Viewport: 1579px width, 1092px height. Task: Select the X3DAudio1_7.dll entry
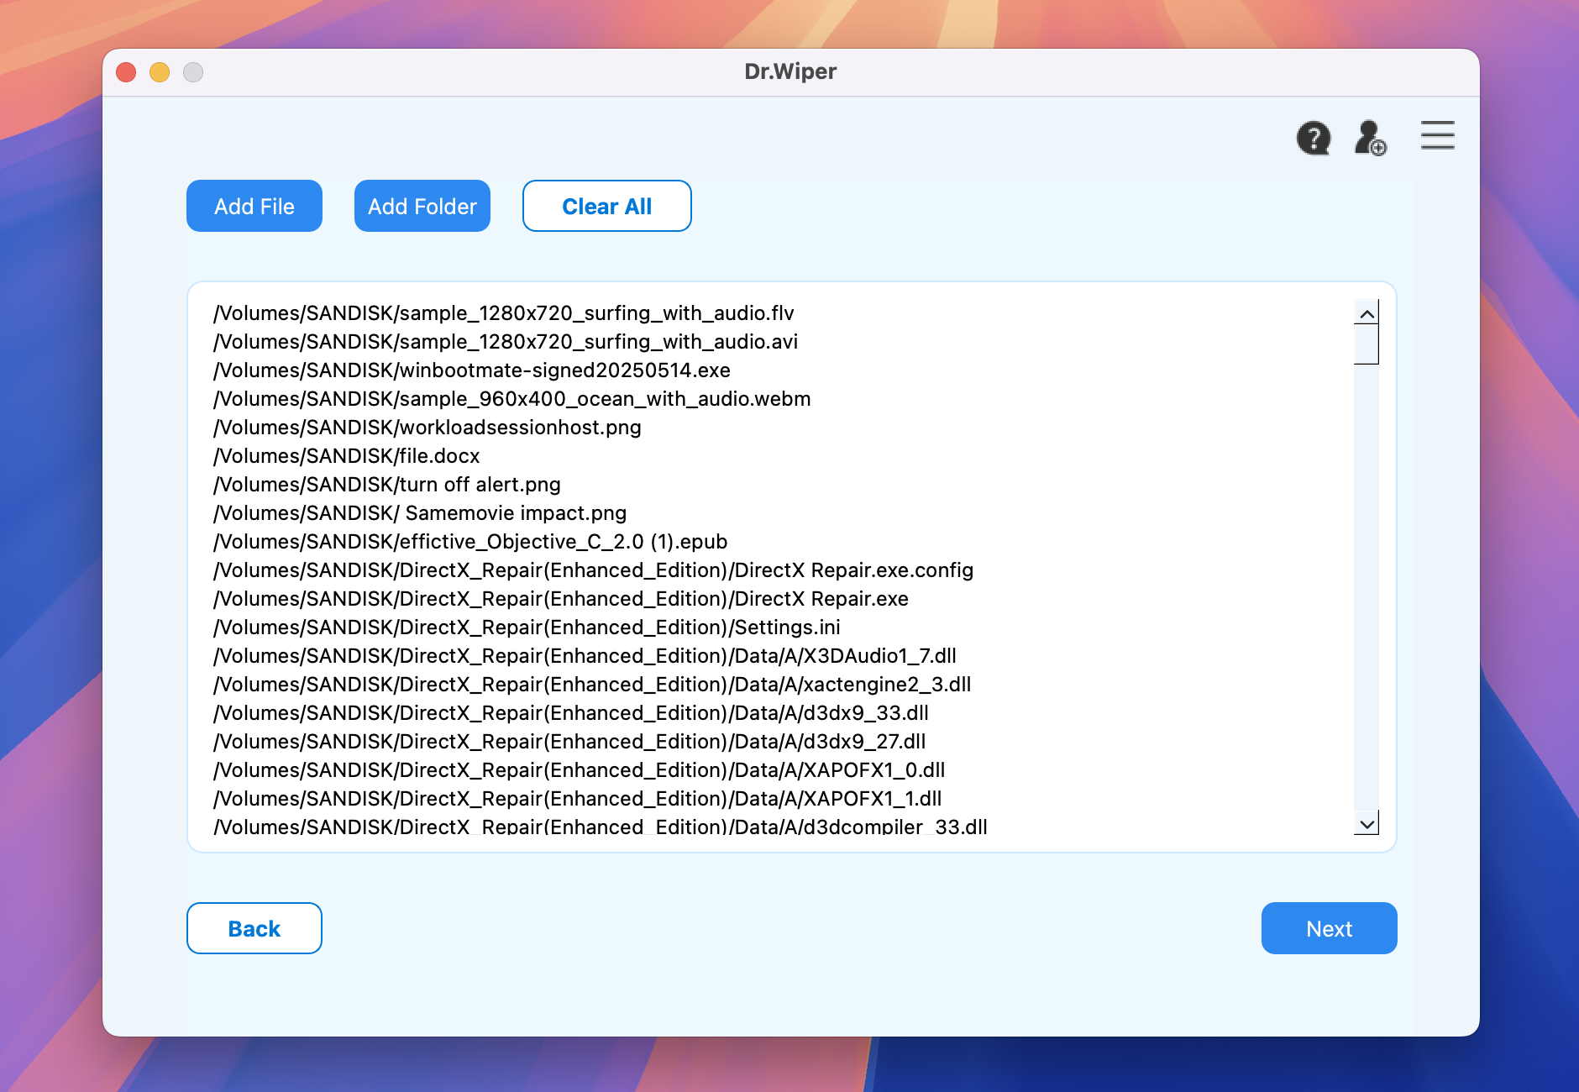(585, 656)
